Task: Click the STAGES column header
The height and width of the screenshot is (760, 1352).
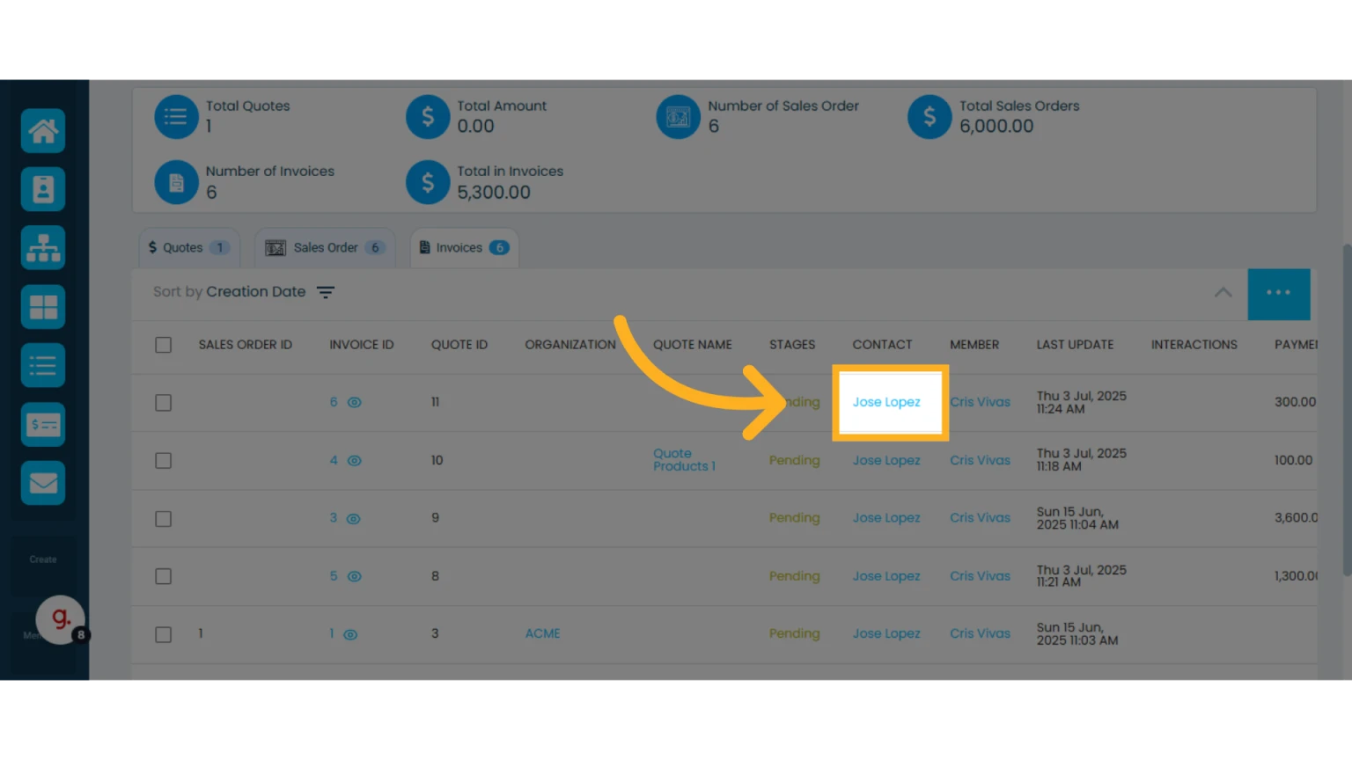Action: pos(792,345)
